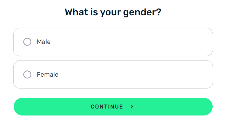Image resolution: width=226 pixels, height=123 pixels.
Task: Tap the right-pointing arrow icon on green button
Action: (x=132, y=107)
